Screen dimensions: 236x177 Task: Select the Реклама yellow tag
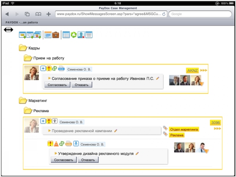177,135
